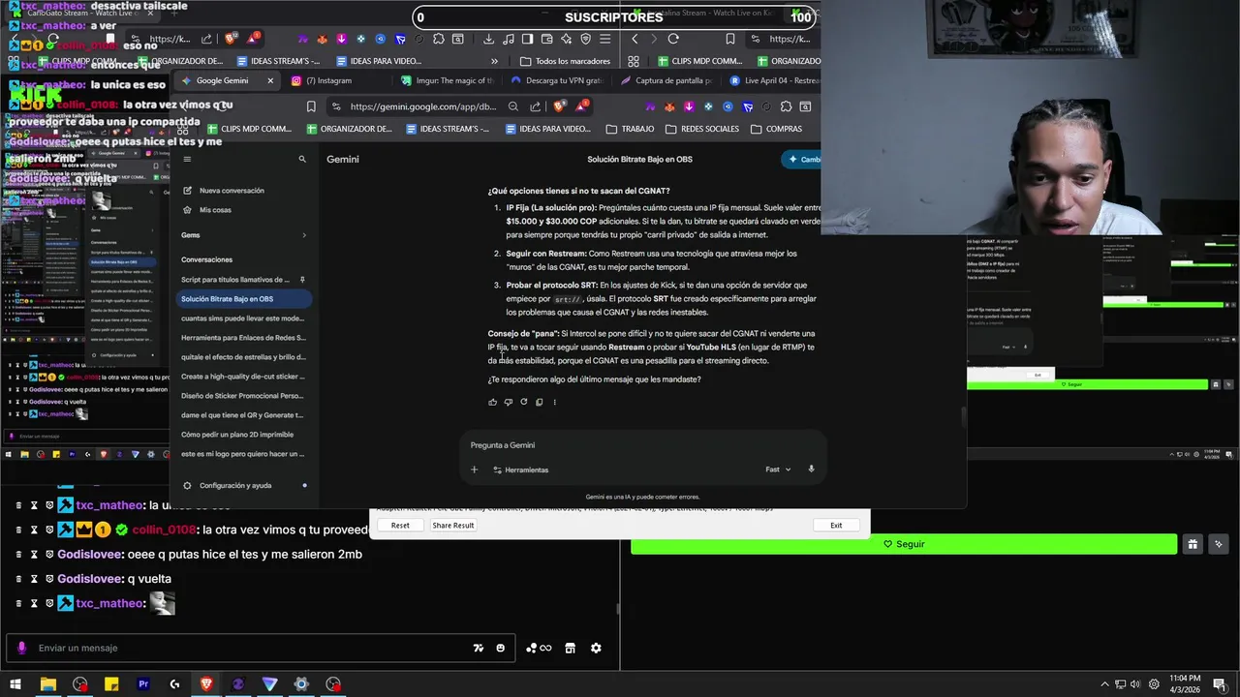Open Kick chat settings gear
This screenshot has height=697, width=1240.
(596, 648)
